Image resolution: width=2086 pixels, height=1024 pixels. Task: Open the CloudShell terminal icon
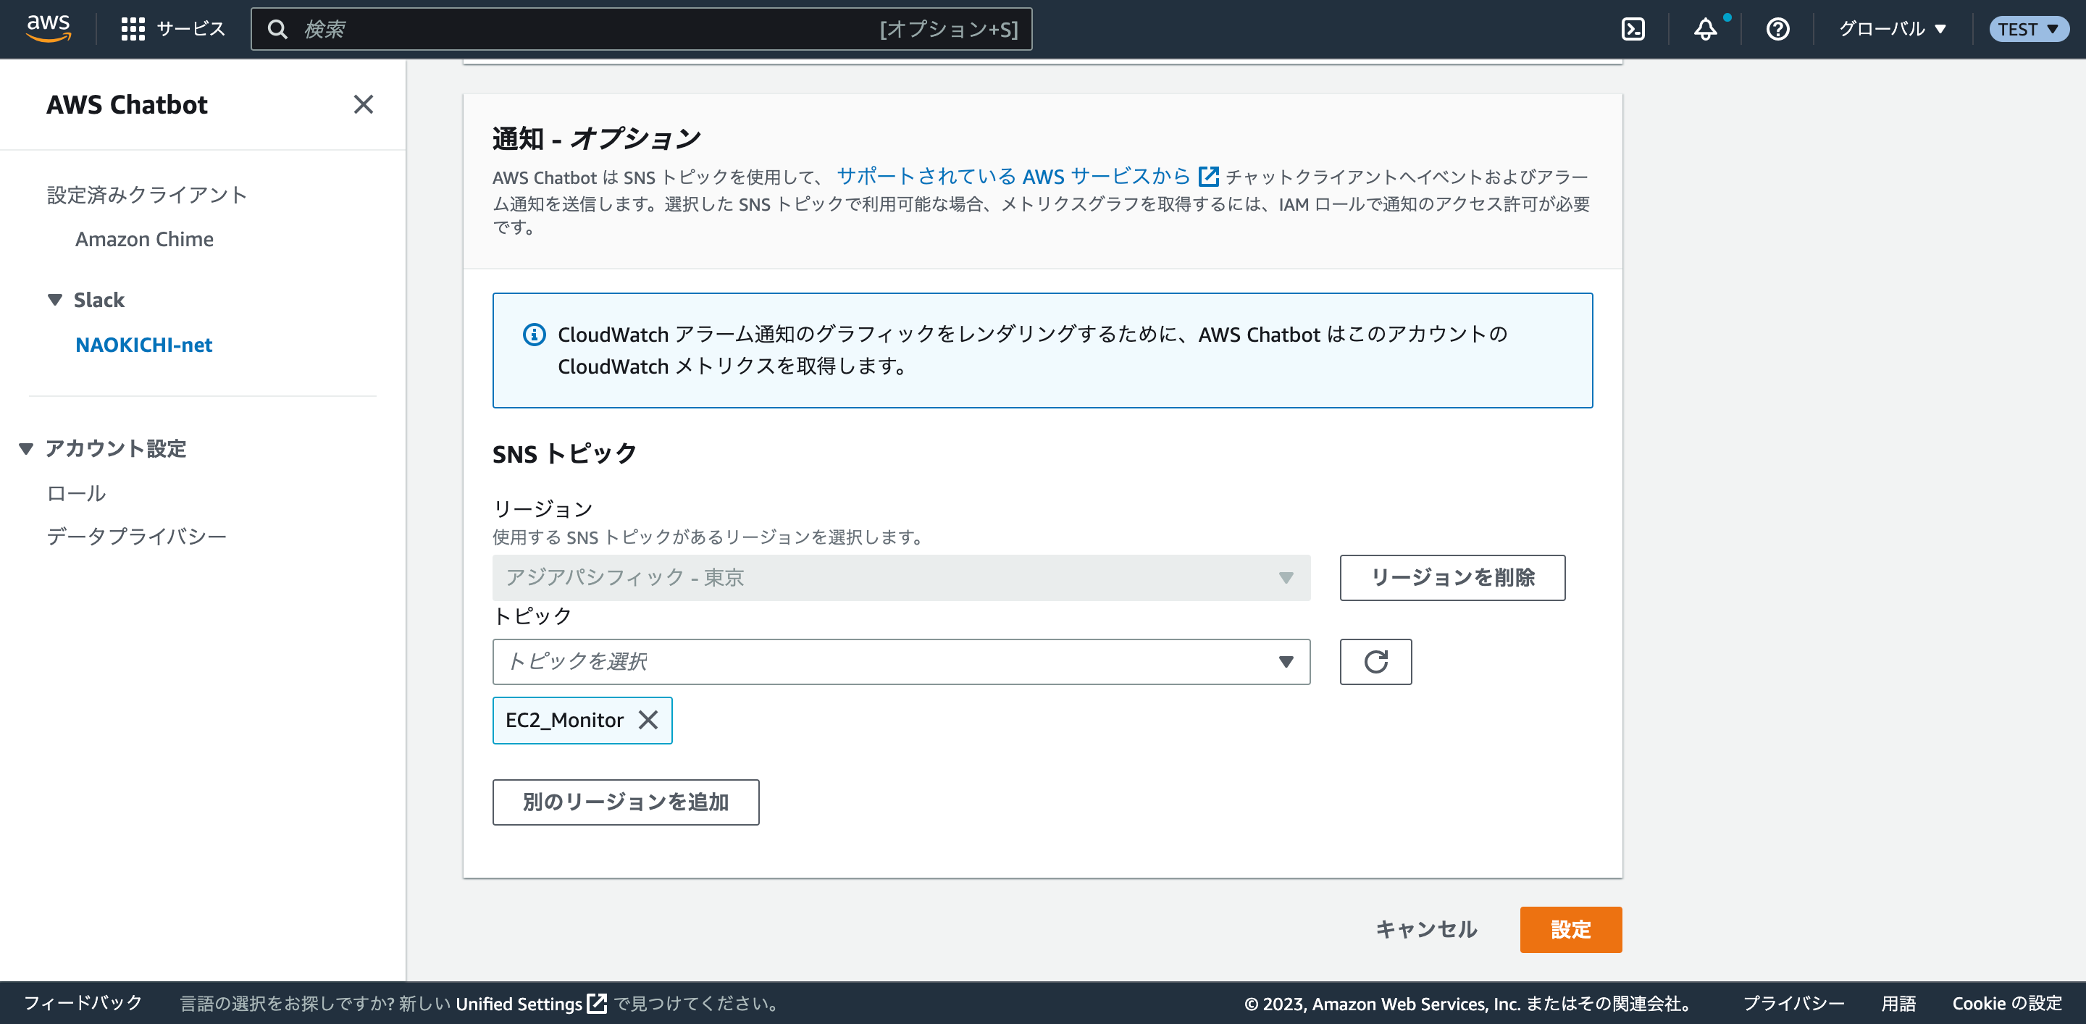click(x=1634, y=28)
